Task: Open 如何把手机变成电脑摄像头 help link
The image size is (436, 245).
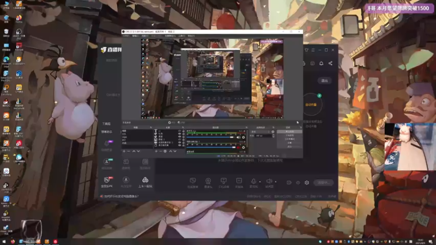Action: tap(121, 197)
